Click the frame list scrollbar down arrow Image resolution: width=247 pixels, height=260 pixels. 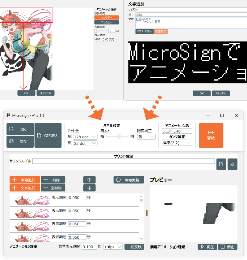click(141, 239)
